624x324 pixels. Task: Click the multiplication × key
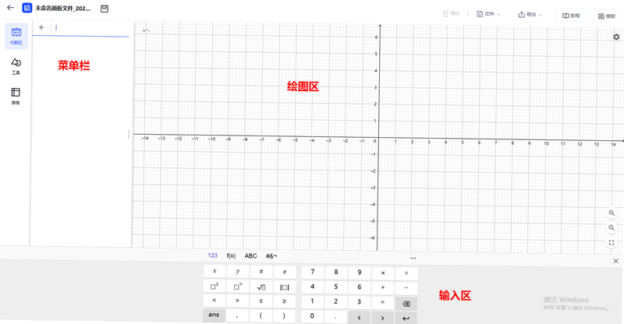coord(383,273)
